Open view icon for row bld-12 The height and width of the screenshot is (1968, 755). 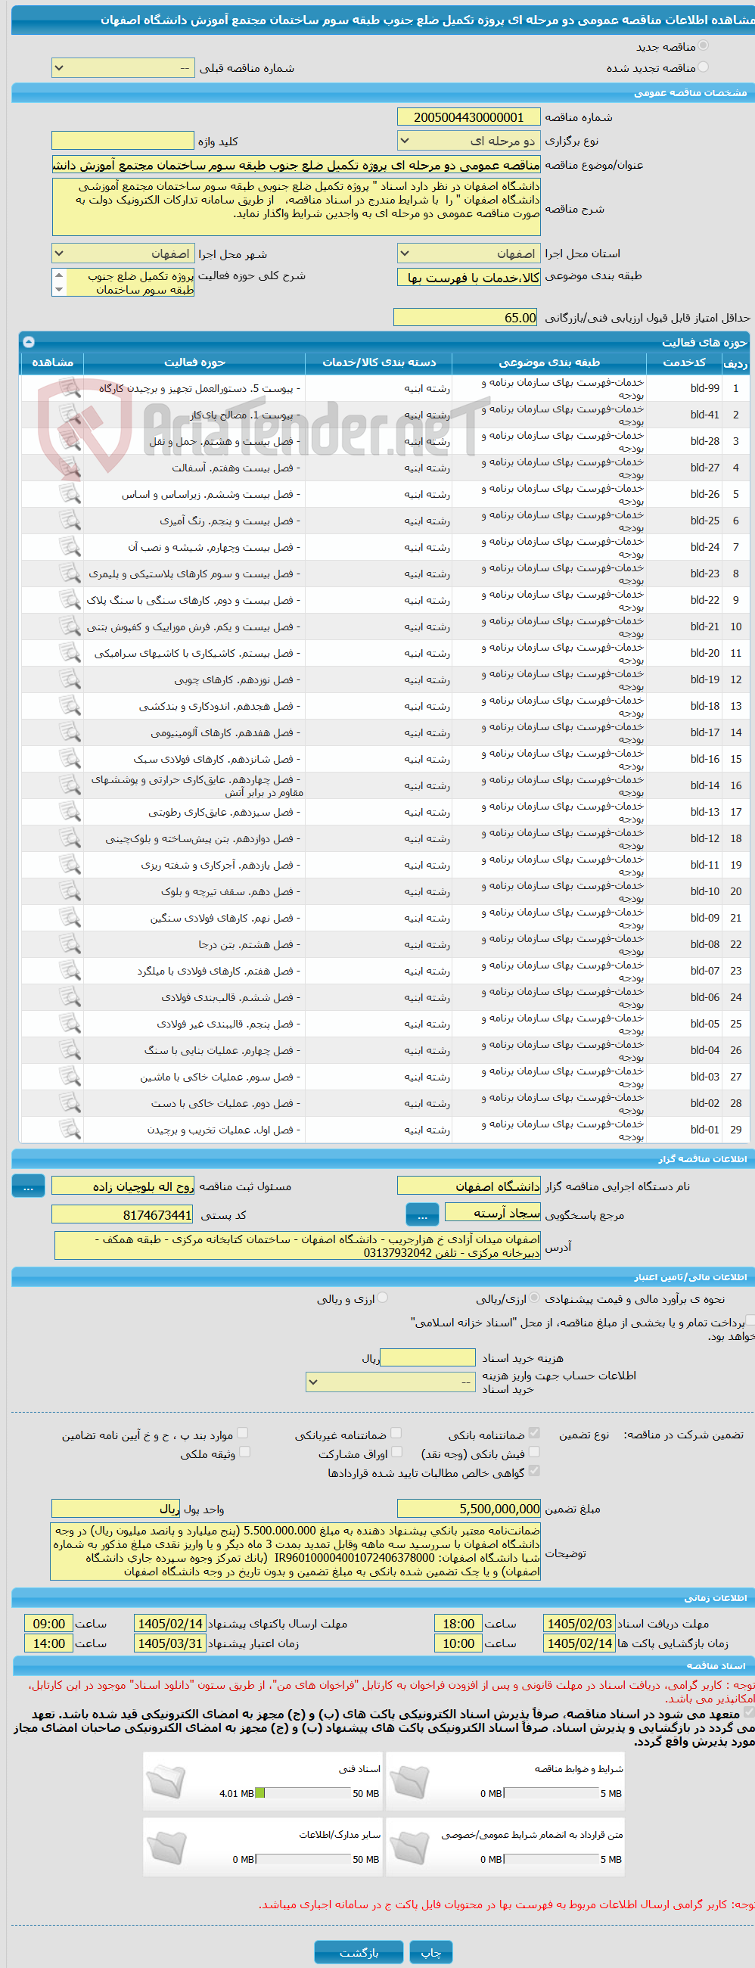[70, 839]
